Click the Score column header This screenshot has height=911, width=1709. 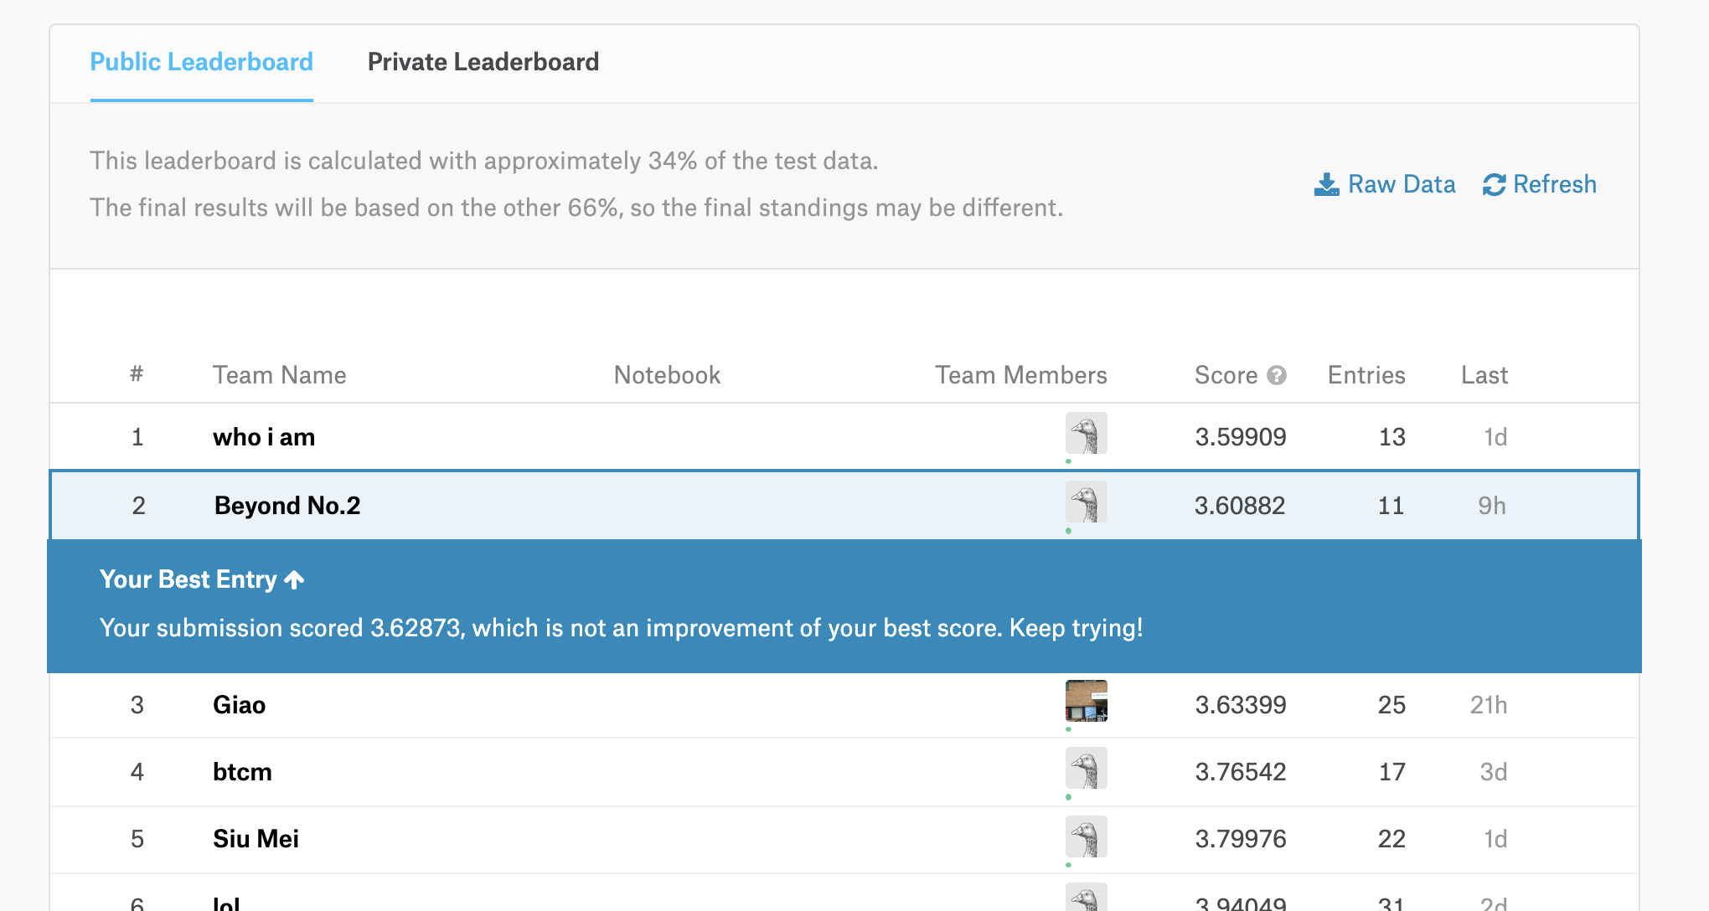1225,375
